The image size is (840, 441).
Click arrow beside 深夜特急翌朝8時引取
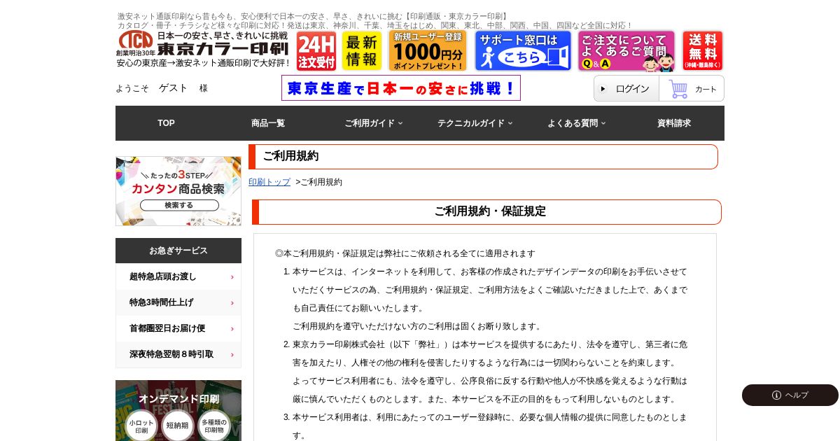[x=232, y=355]
